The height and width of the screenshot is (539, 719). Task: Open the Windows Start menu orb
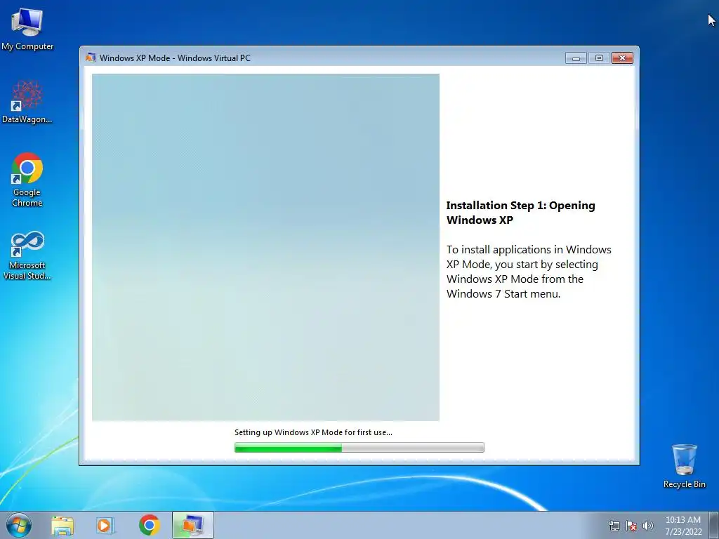pos(19,525)
